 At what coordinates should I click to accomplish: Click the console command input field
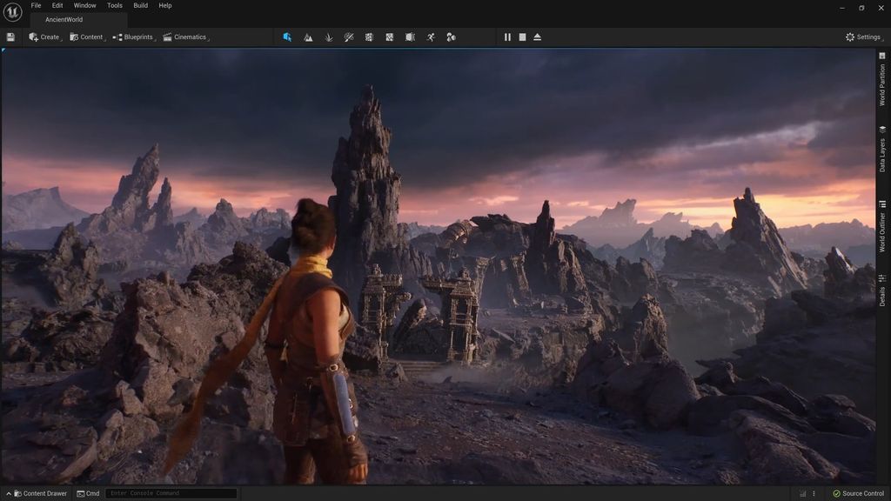click(x=171, y=493)
